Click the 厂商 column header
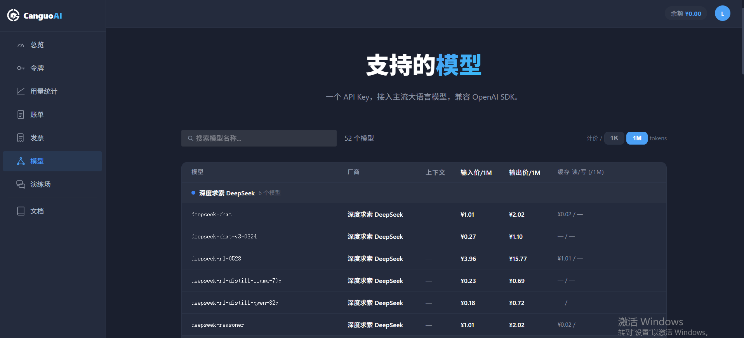Image resolution: width=744 pixels, height=338 pixels. pyautogui.click(x=353, y=172)
